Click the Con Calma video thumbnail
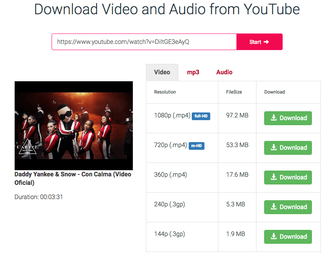This screenshot has height=253, width=325. 74,126
